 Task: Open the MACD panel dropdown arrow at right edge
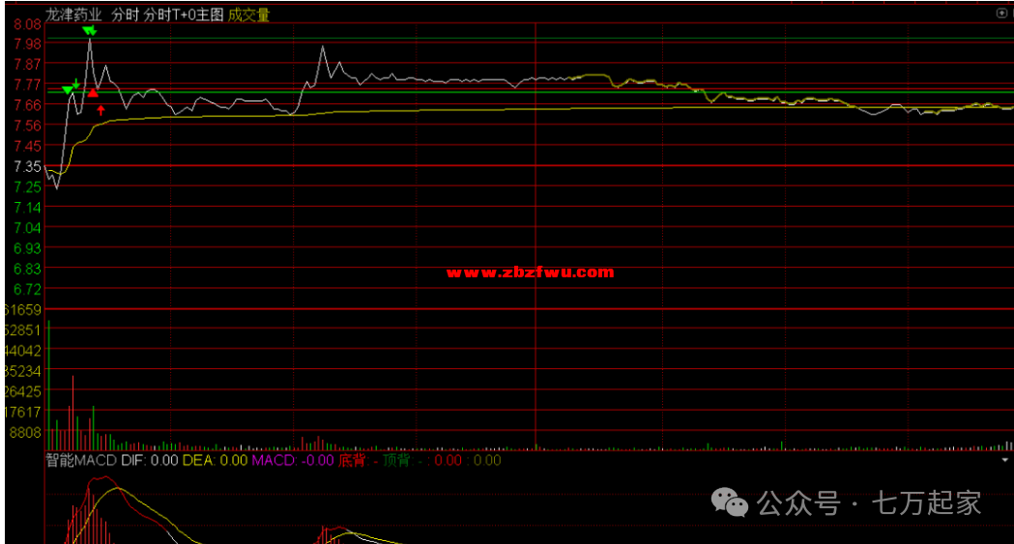coord(1005,460)
